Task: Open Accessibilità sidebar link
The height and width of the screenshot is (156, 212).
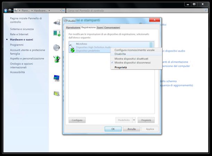Action: 17,72
